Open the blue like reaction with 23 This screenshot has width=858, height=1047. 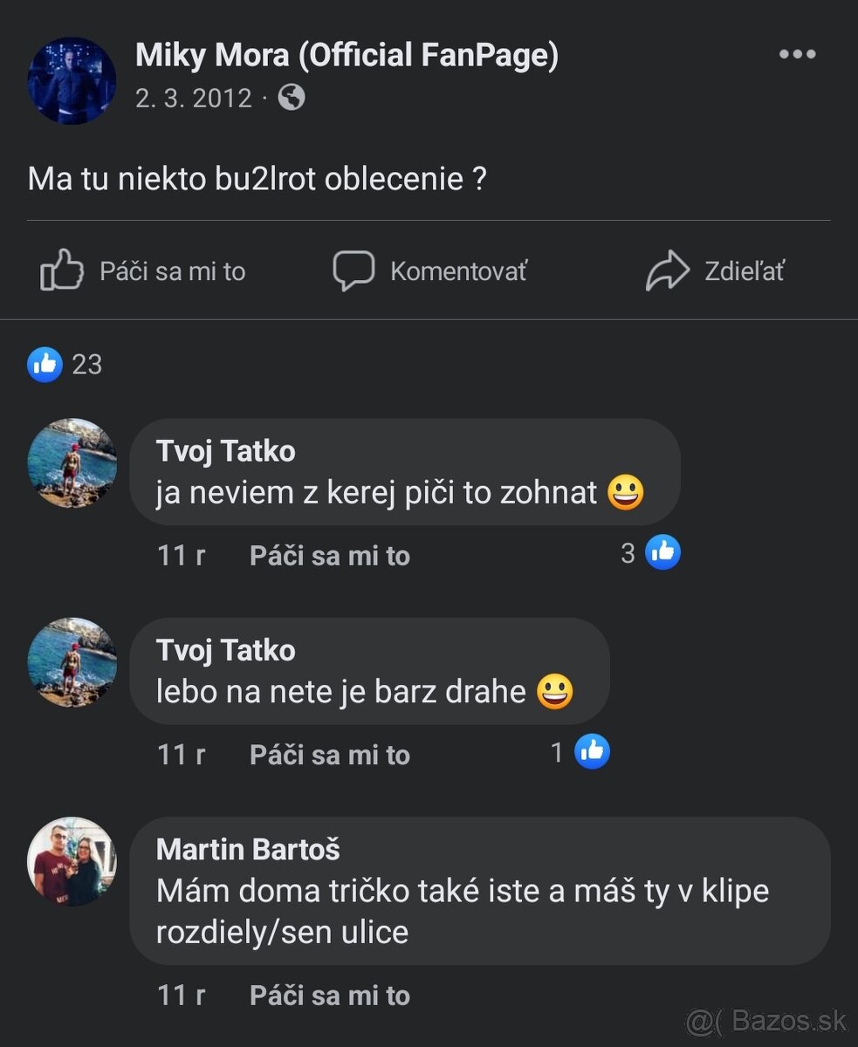point(45,364)
